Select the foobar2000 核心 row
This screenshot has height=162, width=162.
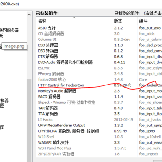click(99, 80)
